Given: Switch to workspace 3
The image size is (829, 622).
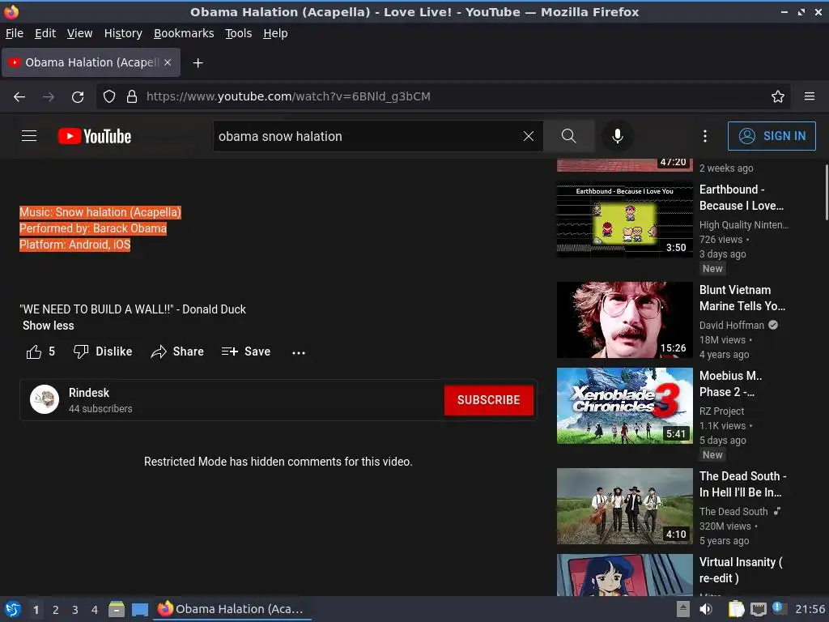Looking at the screenshot, I should 75,610.
